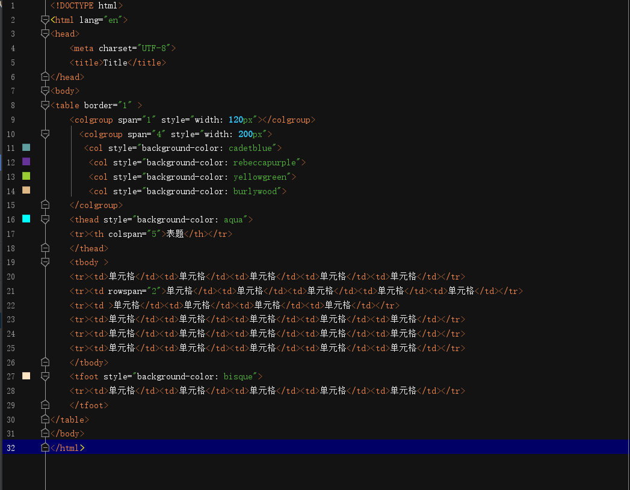Click the closing table fold marker on line 30
Screen dimensions: 630x490
pos(45,420)
